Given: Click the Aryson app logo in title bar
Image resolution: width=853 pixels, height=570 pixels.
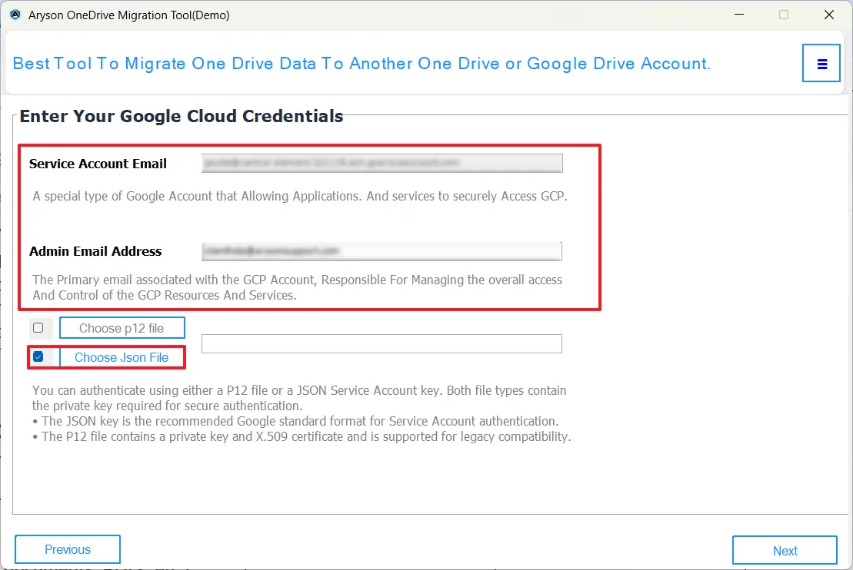Looking at the screenshot, I should click(x=15, y=15).
